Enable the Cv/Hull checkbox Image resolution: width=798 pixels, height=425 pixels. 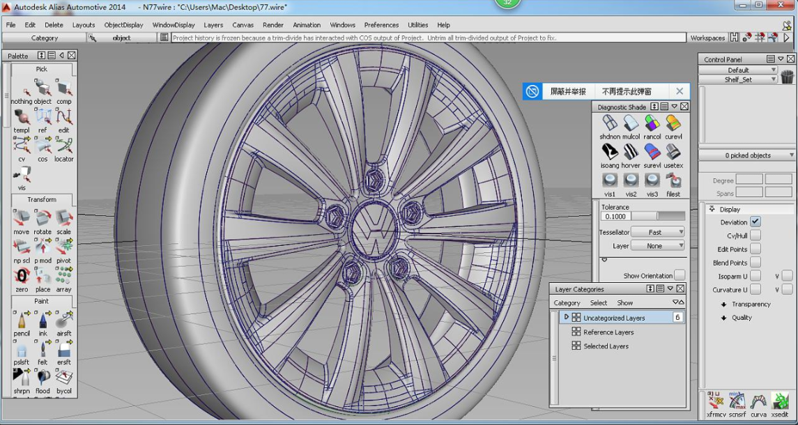pyautogui.click(x=755, y=235)
